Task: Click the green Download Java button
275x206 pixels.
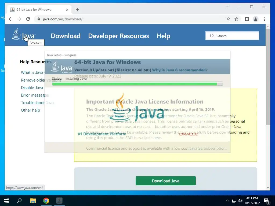Action: (165, 181)
